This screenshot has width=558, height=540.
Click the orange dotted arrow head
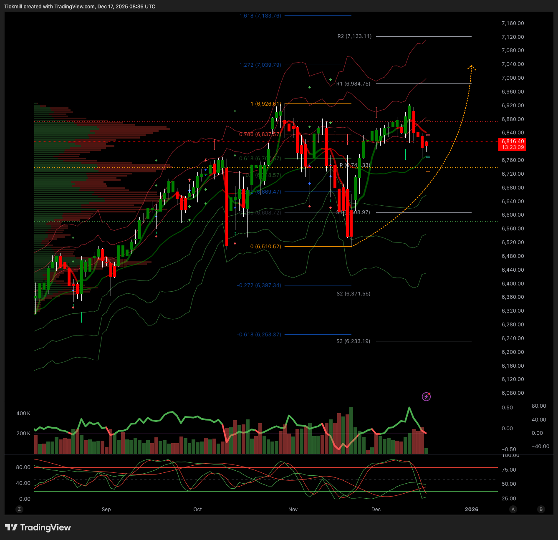[x=472, y=67]
